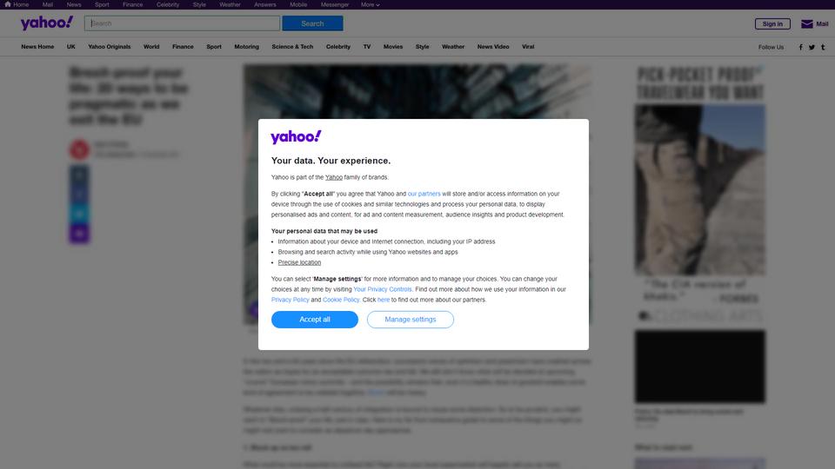Open the UK news section
The width and height of the screenshot is (835, 469).
(70, 47)
